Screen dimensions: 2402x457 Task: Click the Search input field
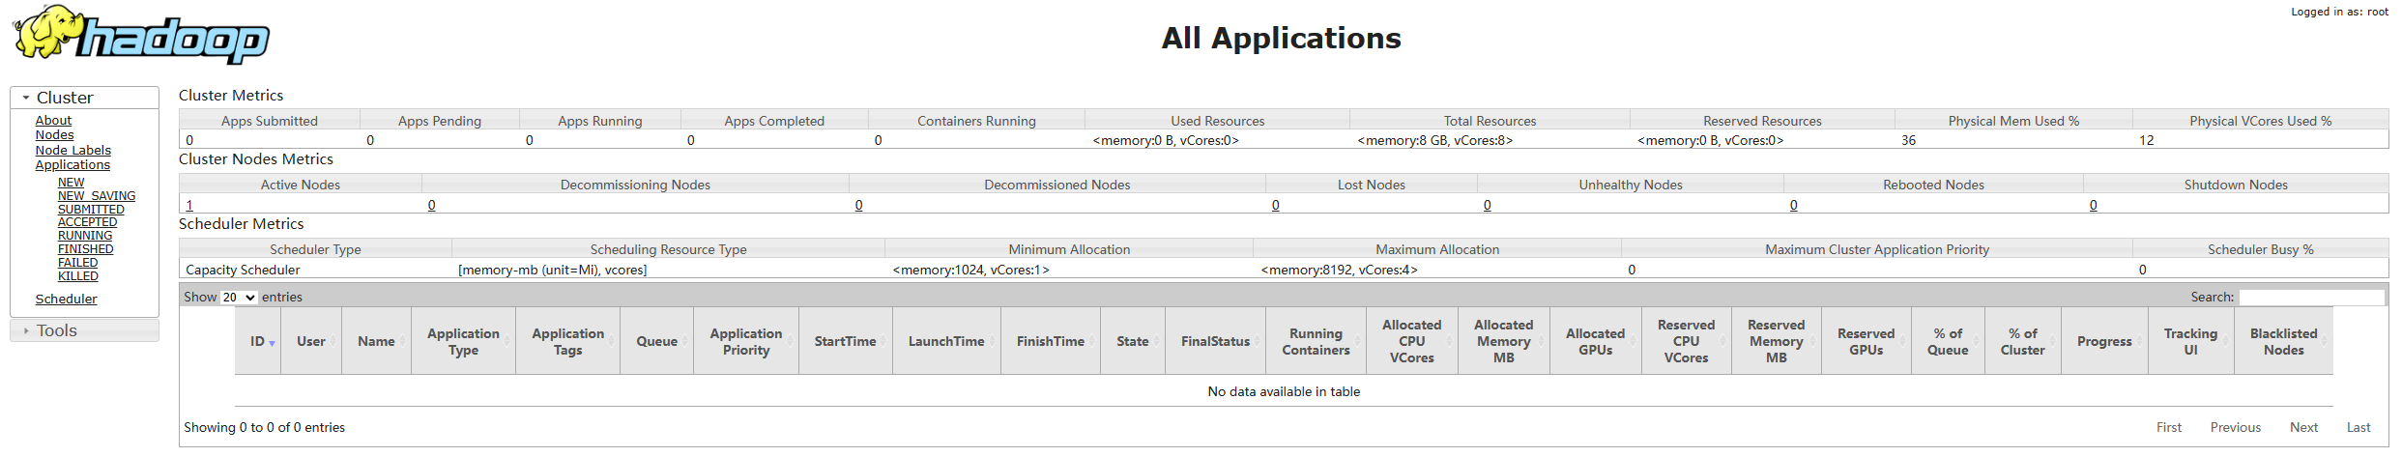(2311, 298)
